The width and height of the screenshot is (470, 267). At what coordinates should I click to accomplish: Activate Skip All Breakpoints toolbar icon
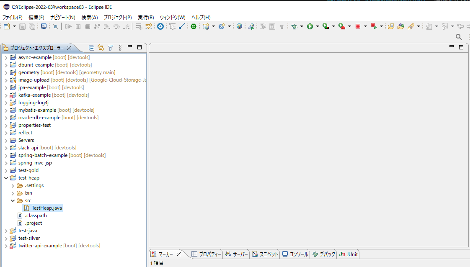tap(55, 26)
